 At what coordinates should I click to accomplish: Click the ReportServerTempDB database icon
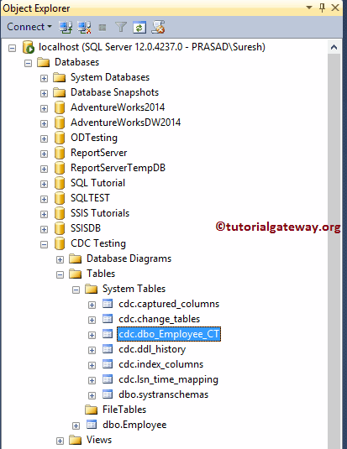60,168
